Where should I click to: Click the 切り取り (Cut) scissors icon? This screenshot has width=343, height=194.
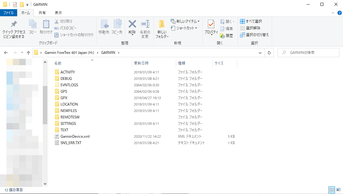tap(57, 21)
